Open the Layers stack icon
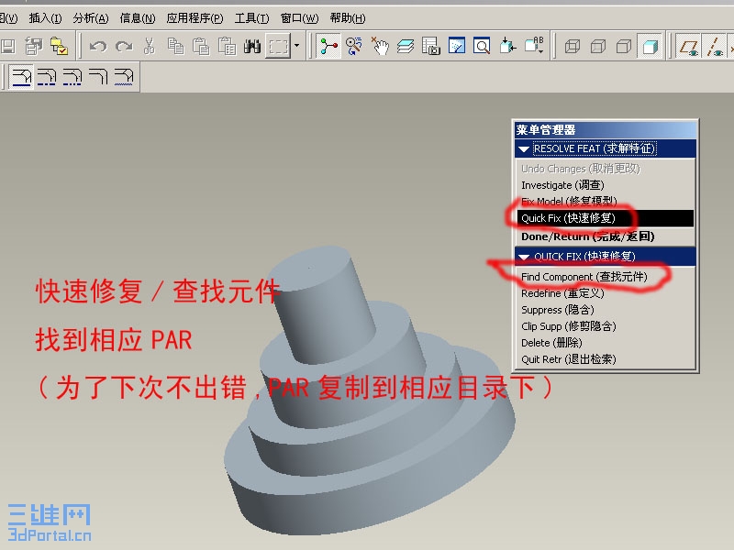This screenshot has height=550, width=734. click(406, 46)
